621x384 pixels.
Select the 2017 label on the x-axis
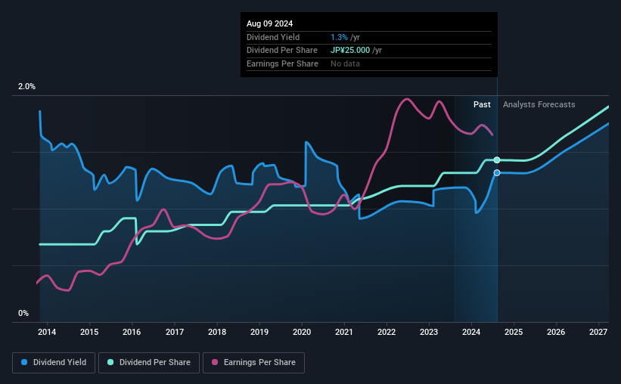(175, 332)
